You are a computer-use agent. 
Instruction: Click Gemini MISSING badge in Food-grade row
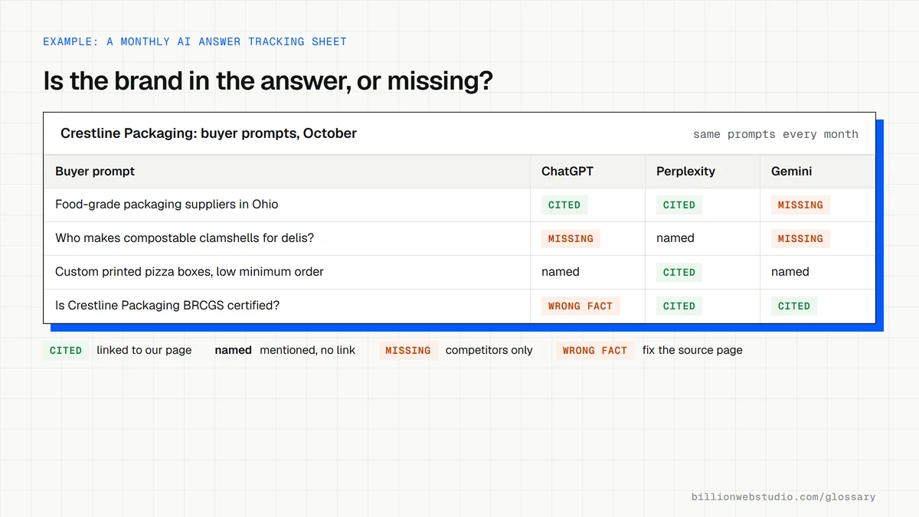pyautogui.click(x=800, y=205)
